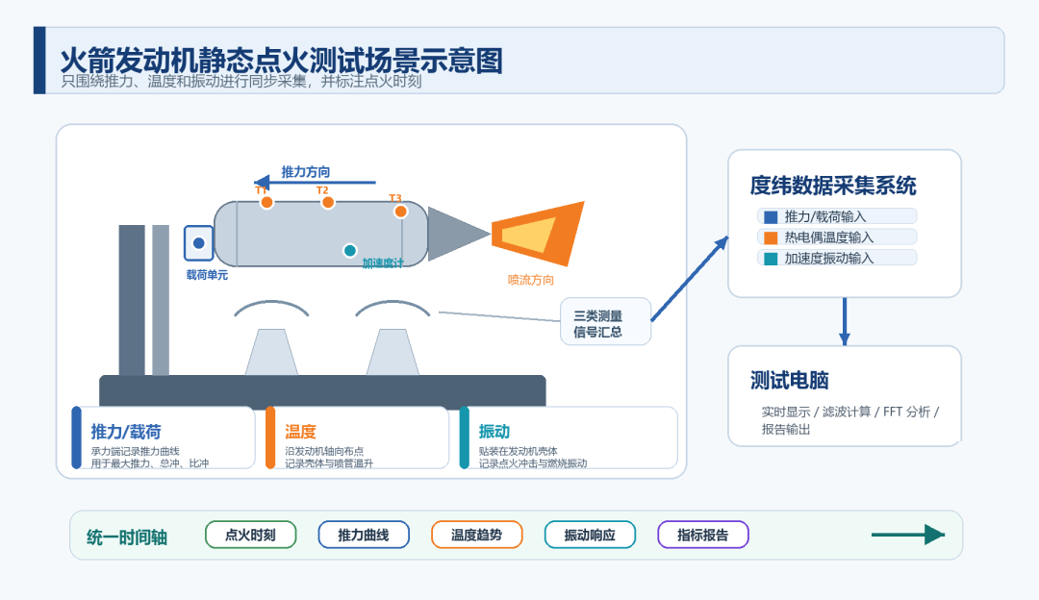
Task: Click the 测试电脑 heading
Action: (789, 380)
